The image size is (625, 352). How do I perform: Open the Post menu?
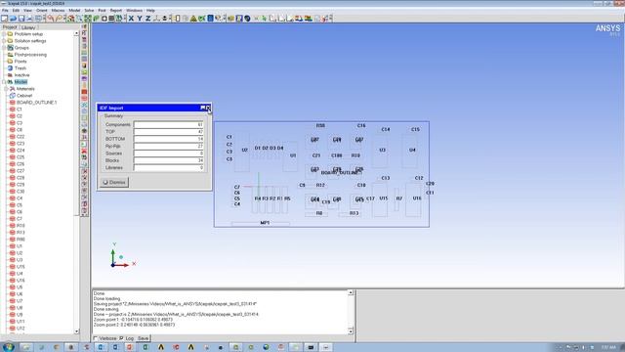[102, 11]
